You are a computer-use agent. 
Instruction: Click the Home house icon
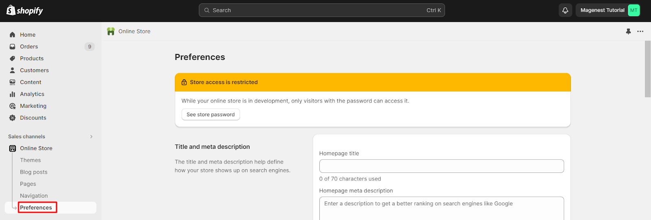(x=13, y=35)
